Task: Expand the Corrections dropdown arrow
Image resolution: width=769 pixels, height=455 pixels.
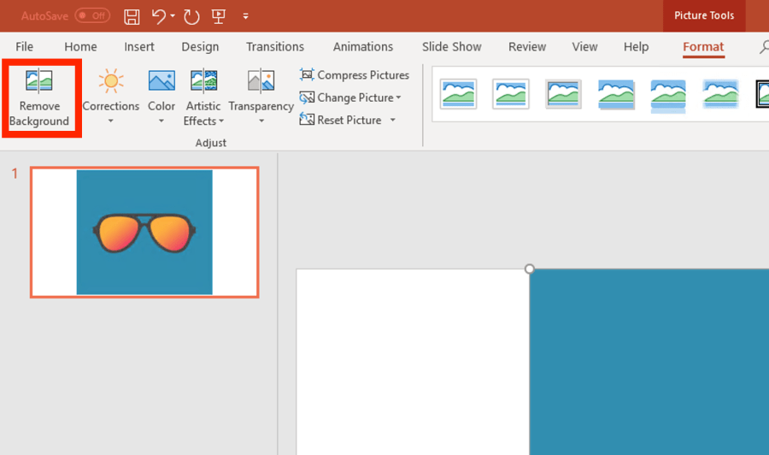Action: click(x=111, y=121)
